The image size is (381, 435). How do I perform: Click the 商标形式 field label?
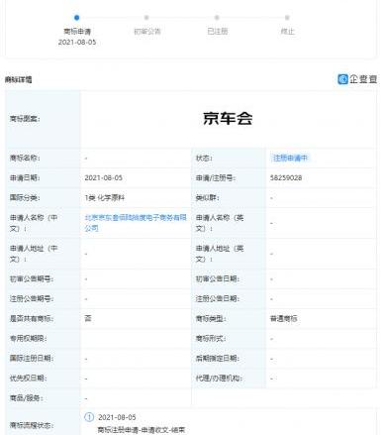click(211, 338)
